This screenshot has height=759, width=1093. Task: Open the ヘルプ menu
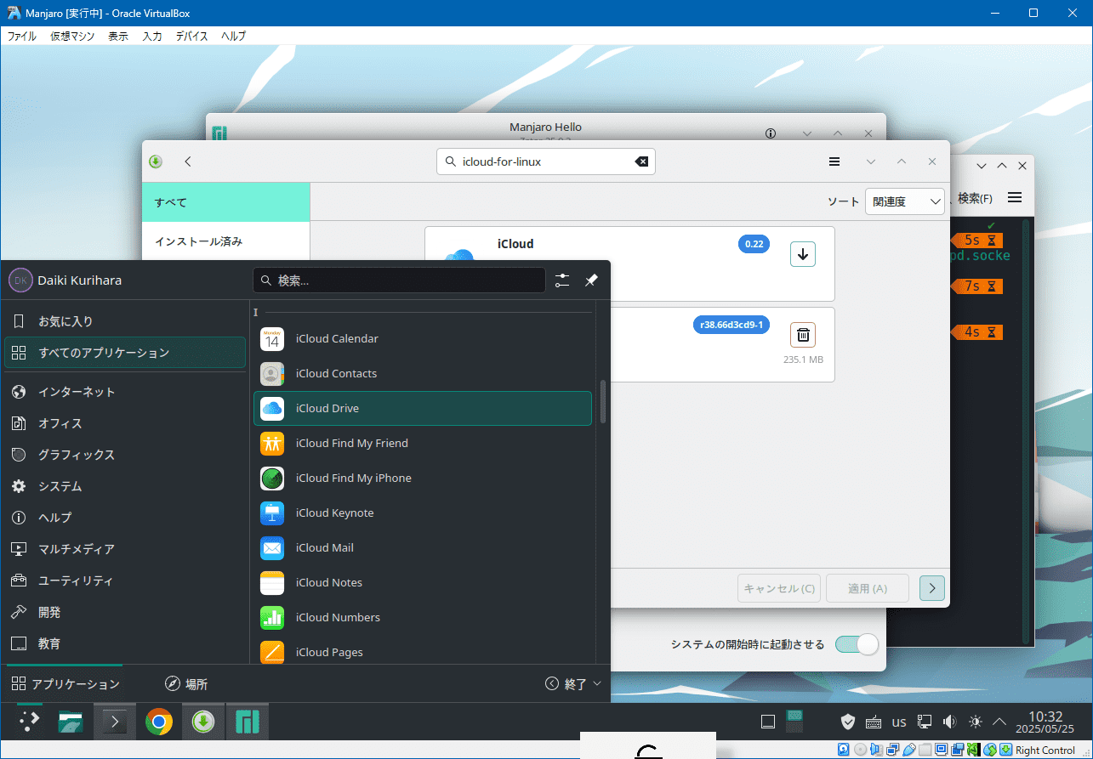233,37
